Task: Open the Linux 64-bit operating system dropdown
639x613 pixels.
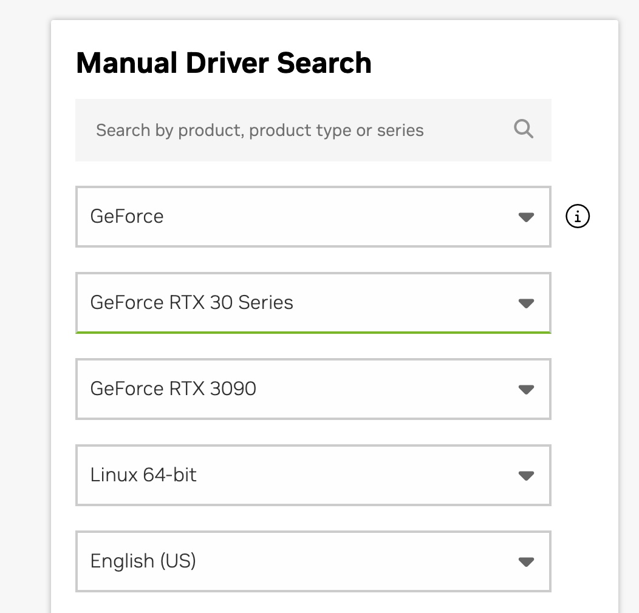Action: click(x=313, y=475)
